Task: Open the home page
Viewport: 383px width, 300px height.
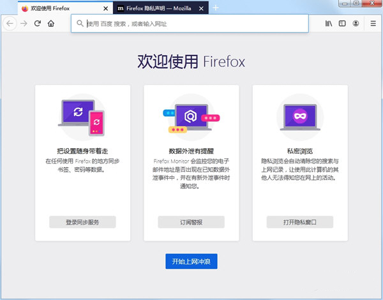Action: (x=51, y=24)
